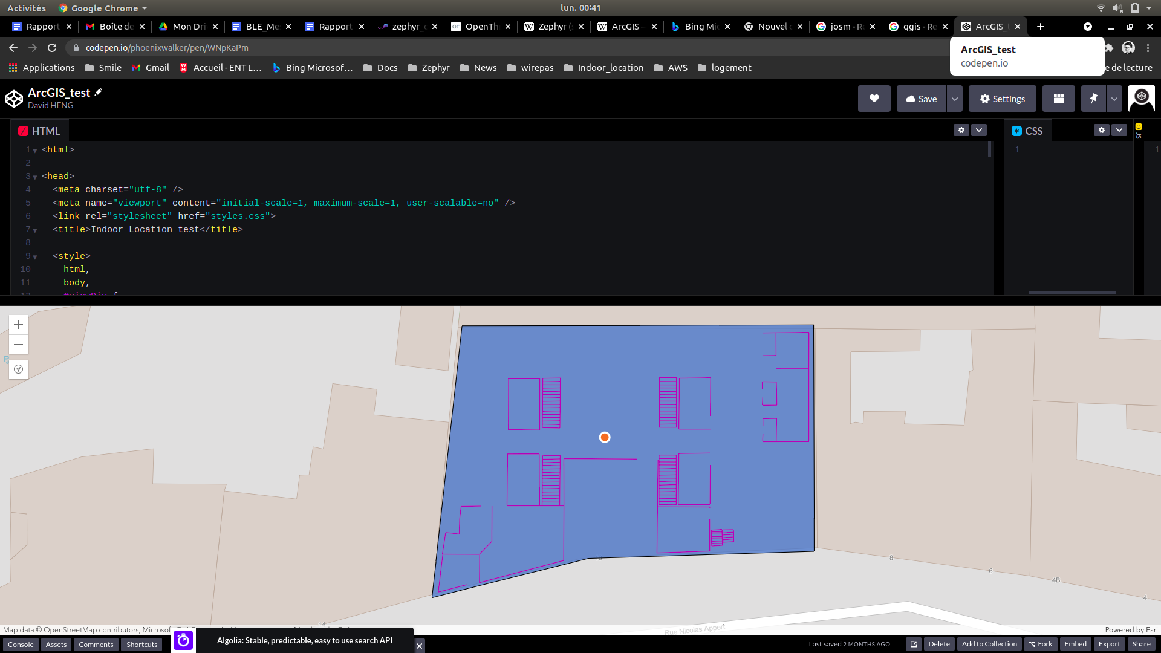Image resolution: width=1161 pixels, height=653 pixels.
Task: Click the locate/compass map icon
Action: click(18, 369)
